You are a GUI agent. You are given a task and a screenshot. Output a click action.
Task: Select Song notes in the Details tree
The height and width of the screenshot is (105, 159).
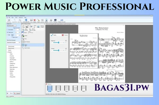(x=12, y=77)
